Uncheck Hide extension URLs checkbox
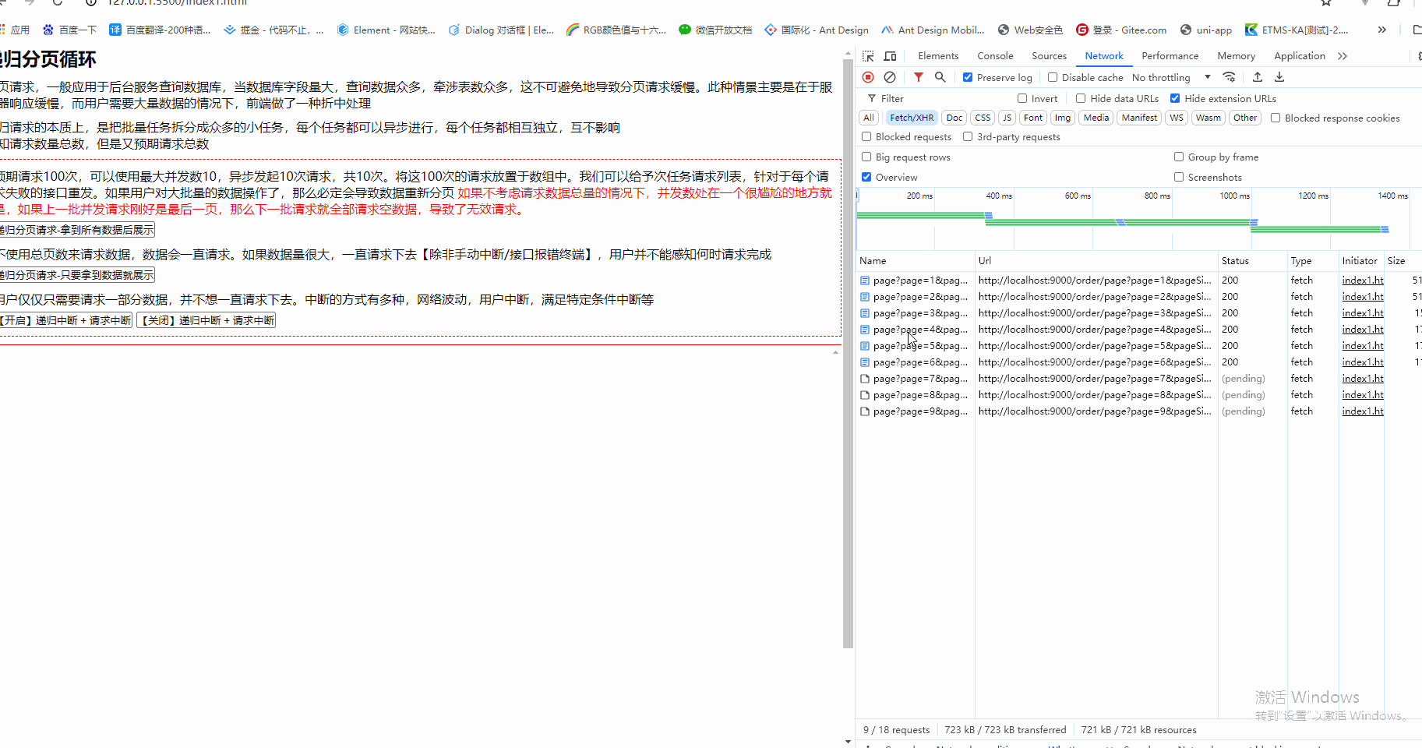The width and height of the screenshot is (1422, 748). pyautogui.click(x=1175, y=98)
